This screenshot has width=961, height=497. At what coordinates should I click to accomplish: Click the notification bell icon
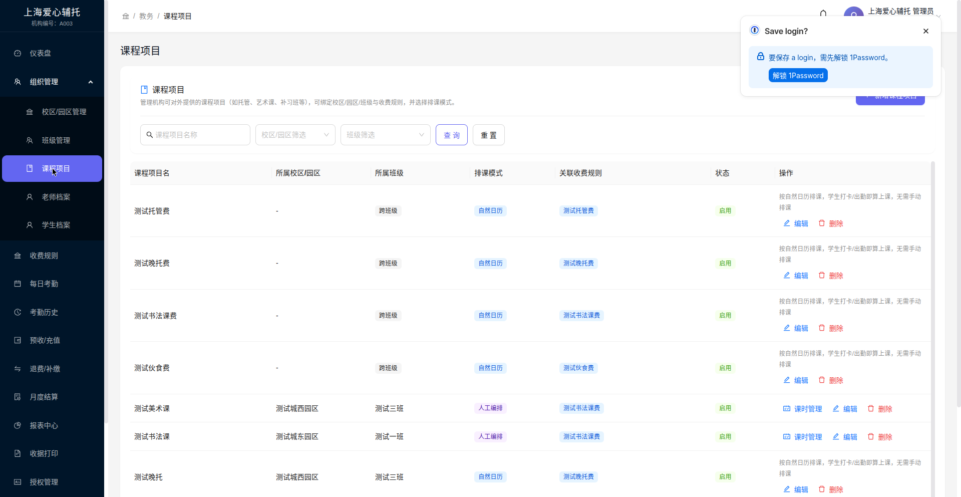coord(823,14)
